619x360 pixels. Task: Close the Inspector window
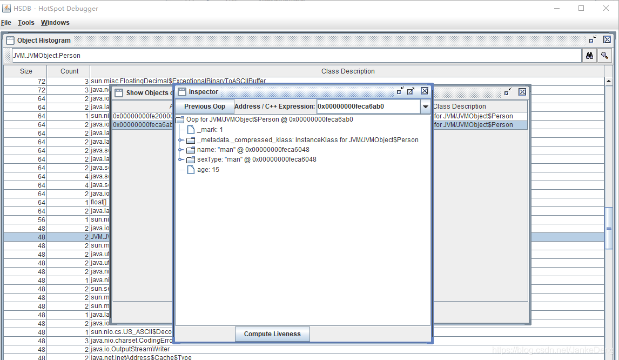click(425, 91)
